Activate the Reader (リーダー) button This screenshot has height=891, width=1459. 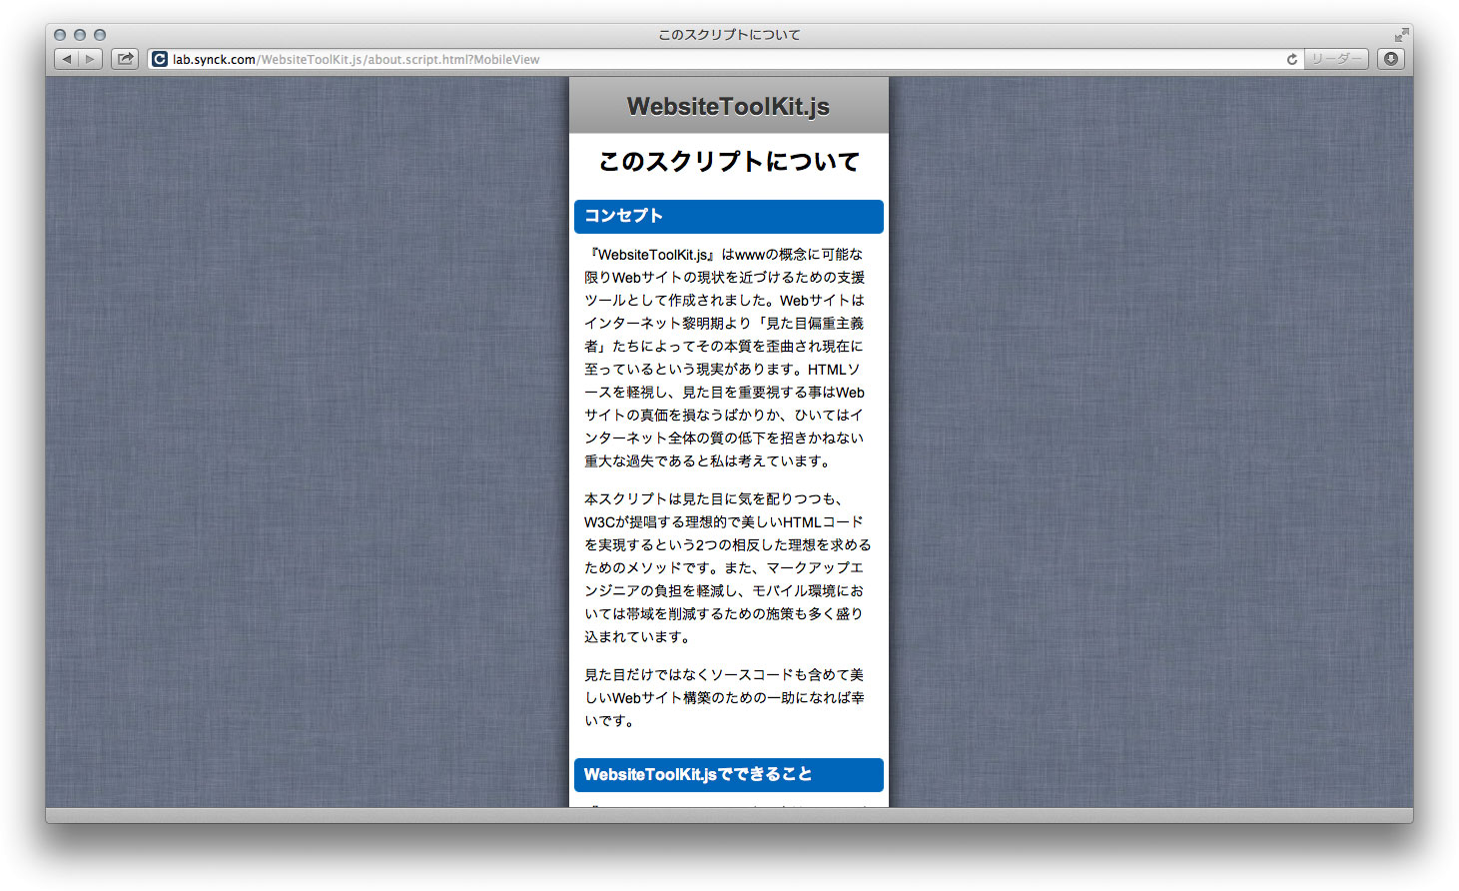click(1336, 59)
